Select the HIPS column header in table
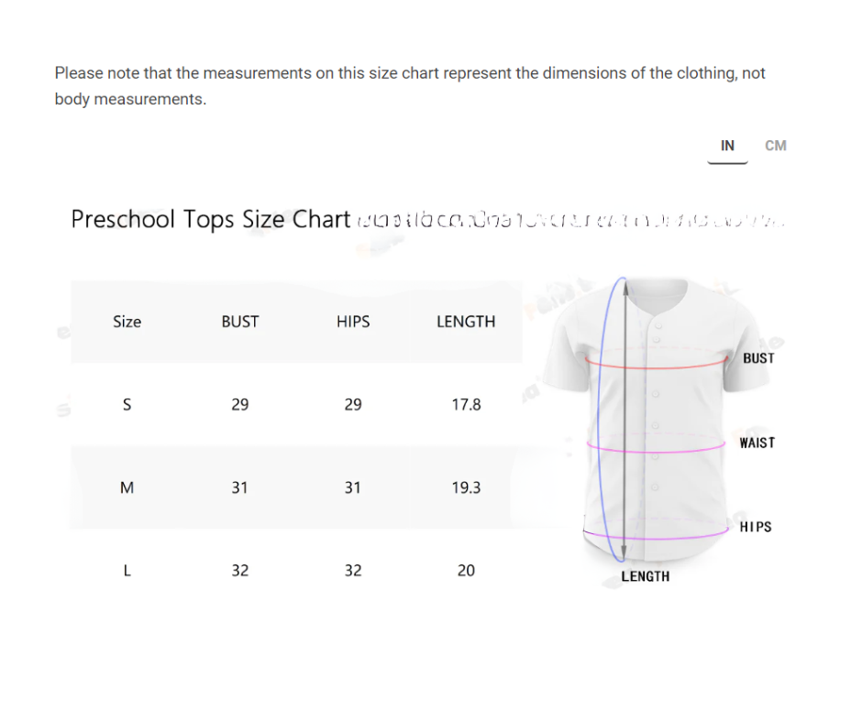The image size is (862, 722). click(353, 322)
